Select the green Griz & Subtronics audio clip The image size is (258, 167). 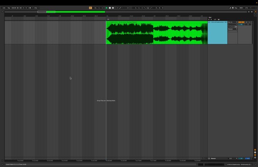coord(157,32)
